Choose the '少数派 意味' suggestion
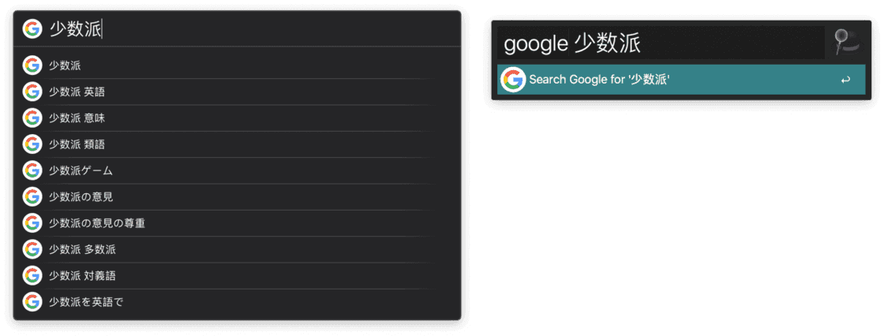The width and height of the screenshot is (884, 336). point(237,118)
